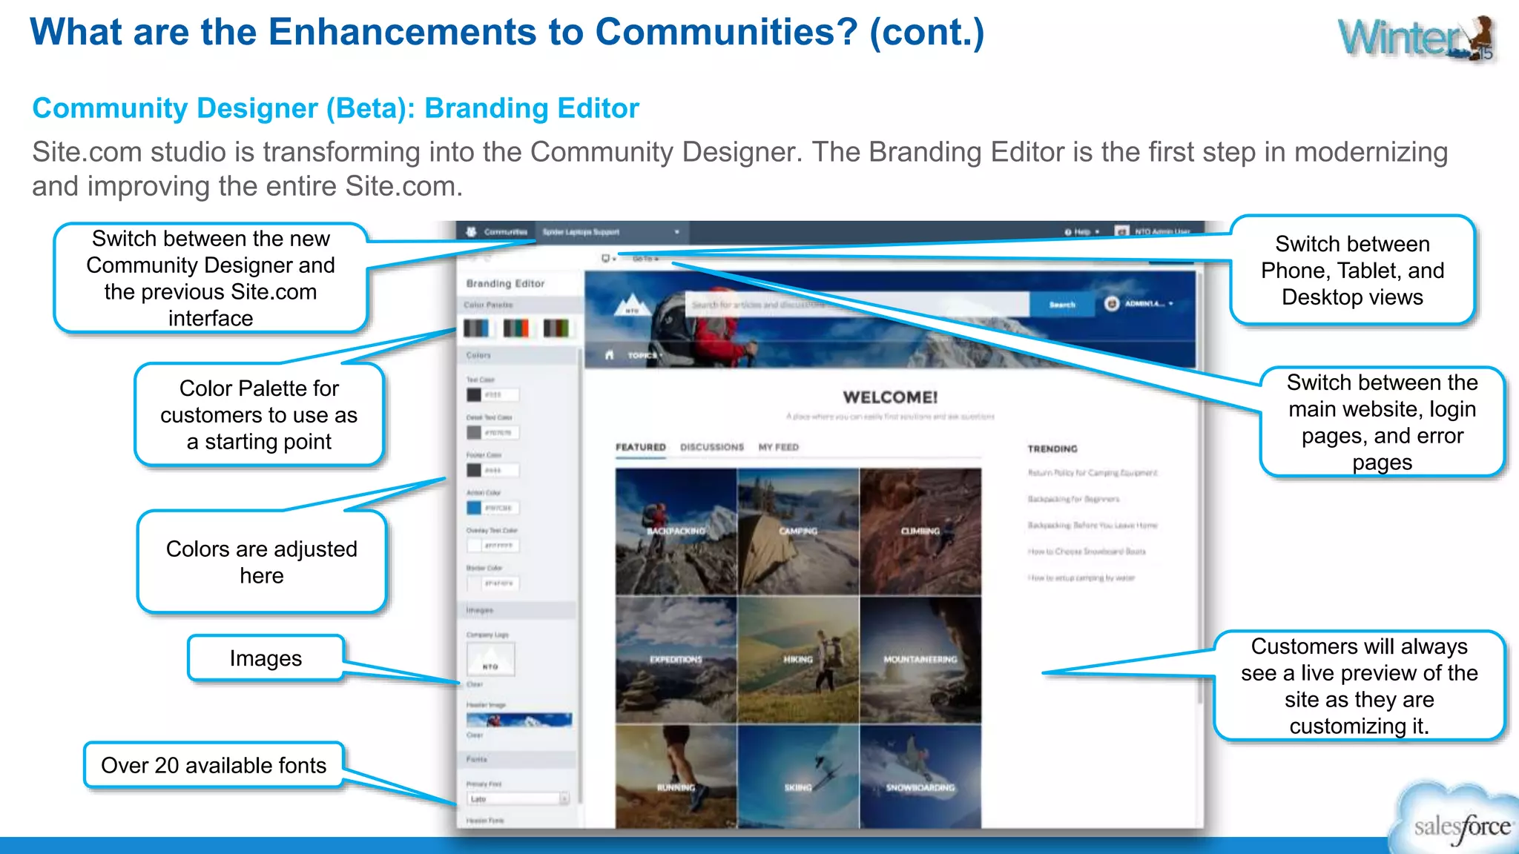1519x854 pixels.
Task: Edit the Footer Color hex field
Action: tap(501, 470)
